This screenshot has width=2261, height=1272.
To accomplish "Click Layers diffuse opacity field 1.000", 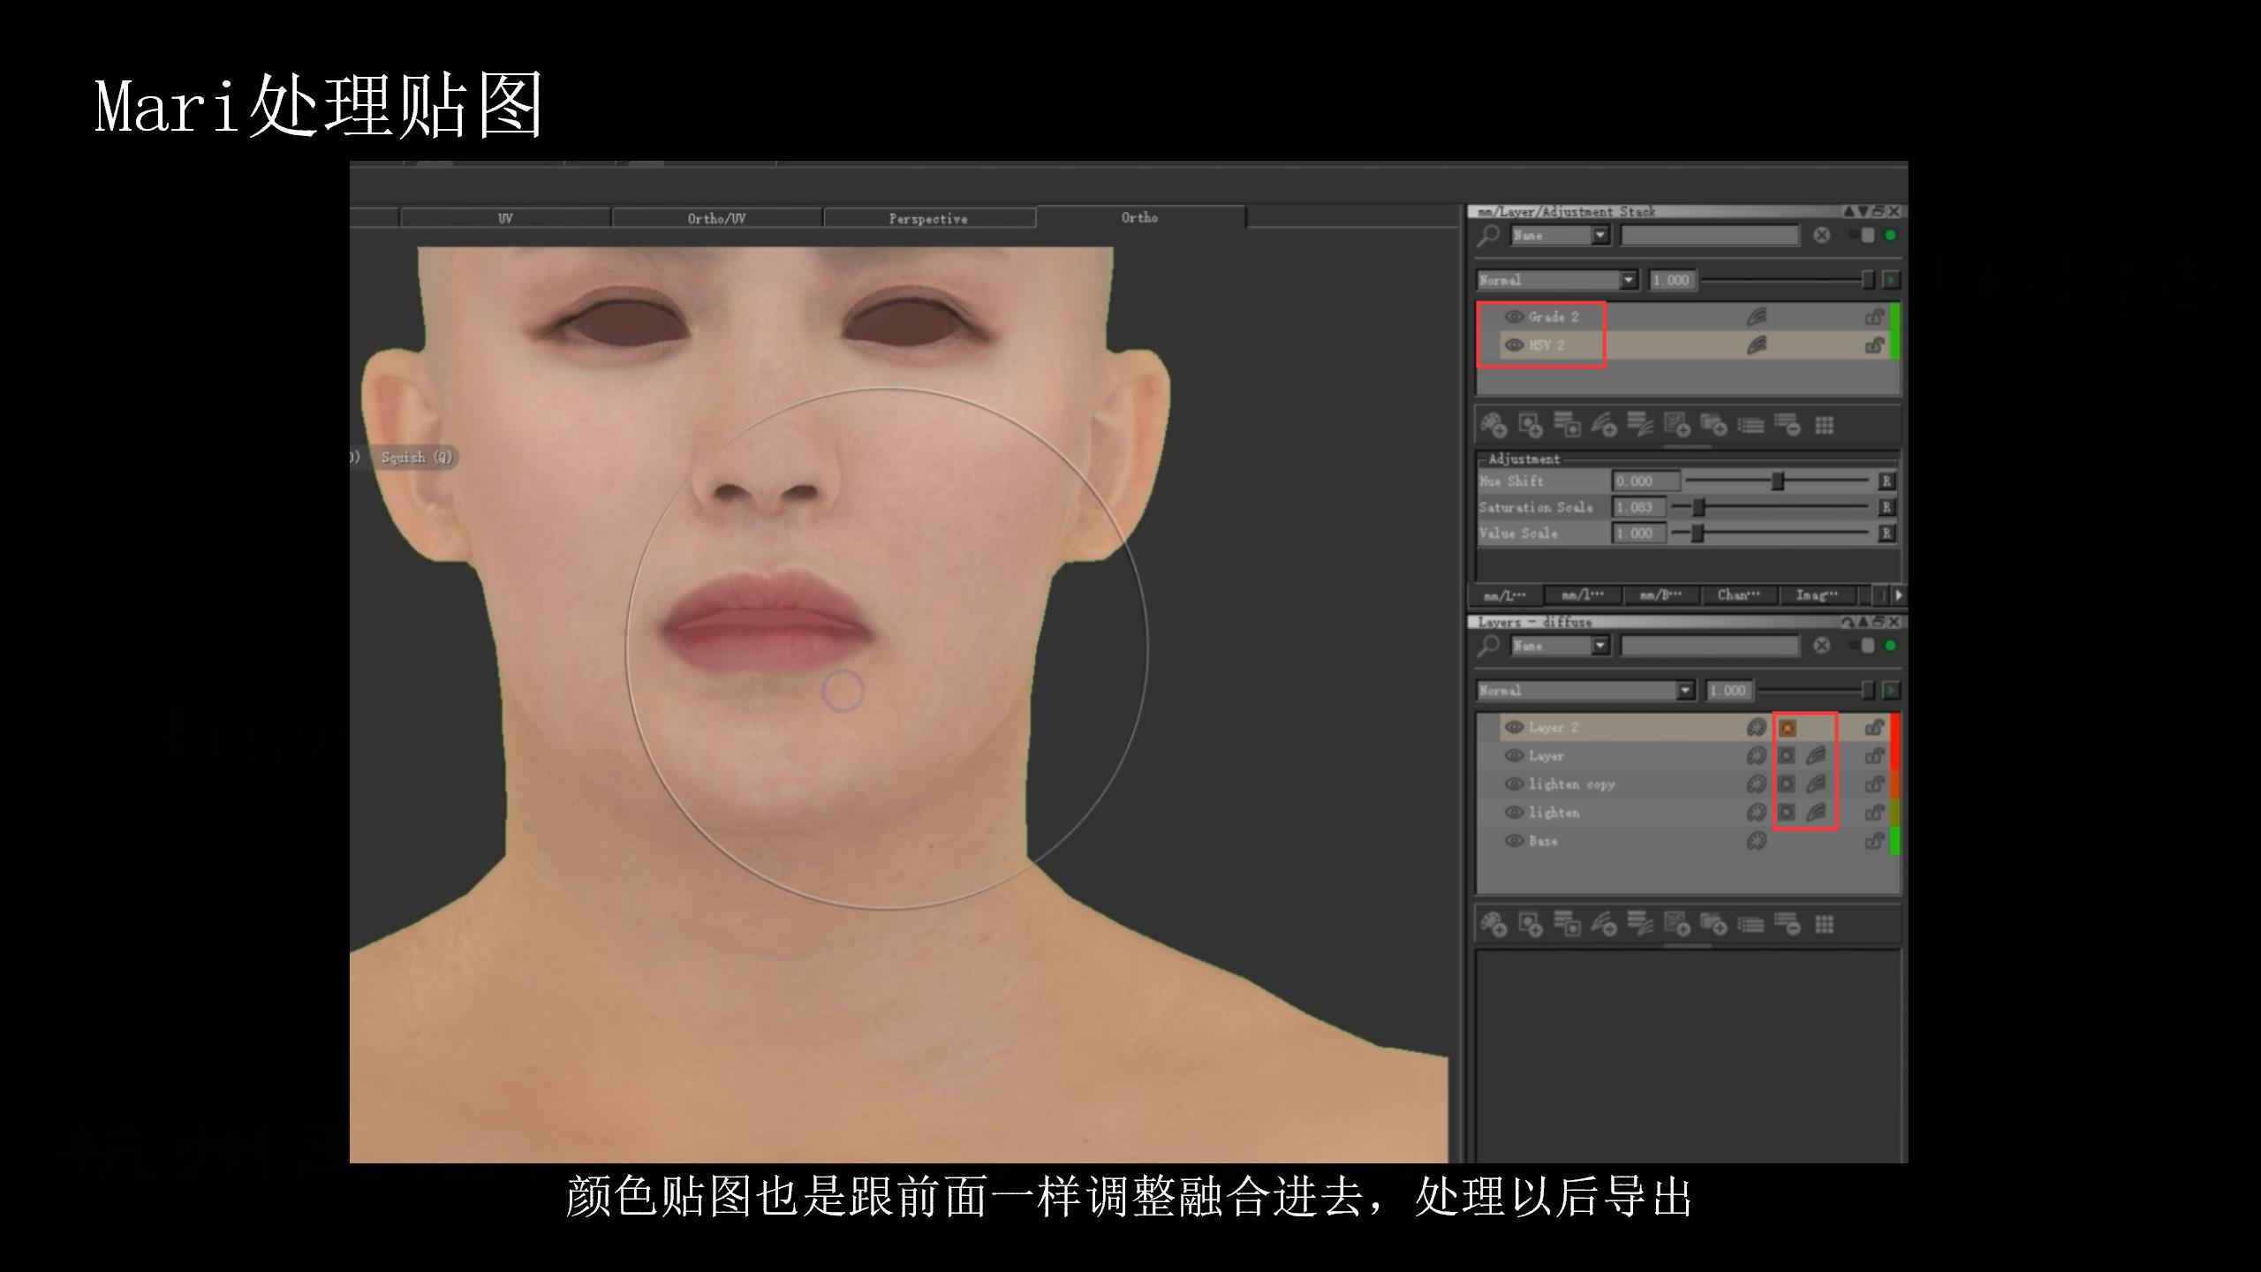I will (1728, 691).
